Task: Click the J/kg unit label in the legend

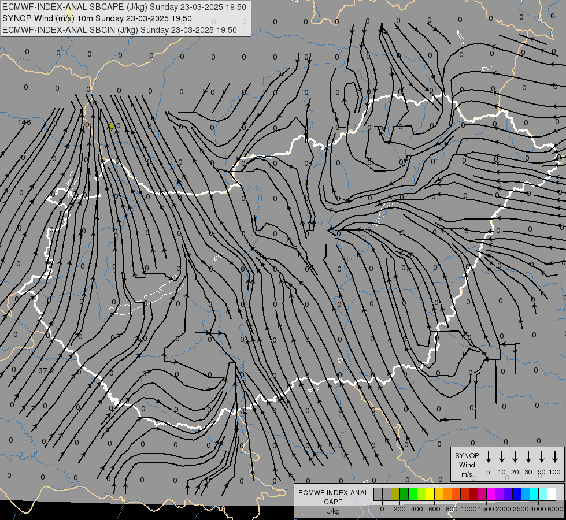Action: pyautogui.click(x=333, y=511)
